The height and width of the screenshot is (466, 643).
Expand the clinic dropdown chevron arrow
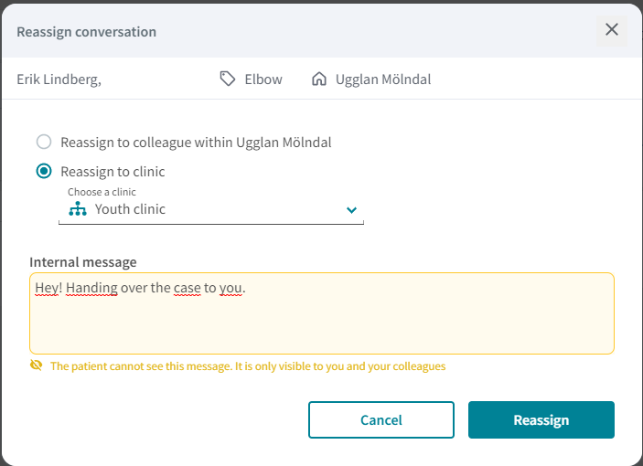pyautogui.click(x=351, y=210)
